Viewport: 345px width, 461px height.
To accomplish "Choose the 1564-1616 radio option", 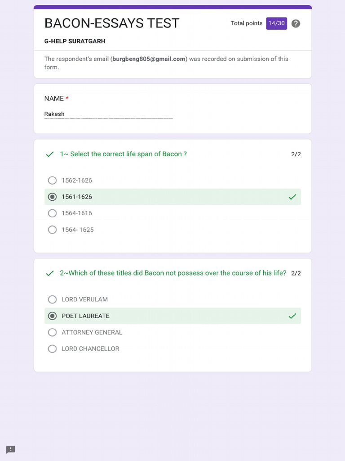I will (52, 213).
